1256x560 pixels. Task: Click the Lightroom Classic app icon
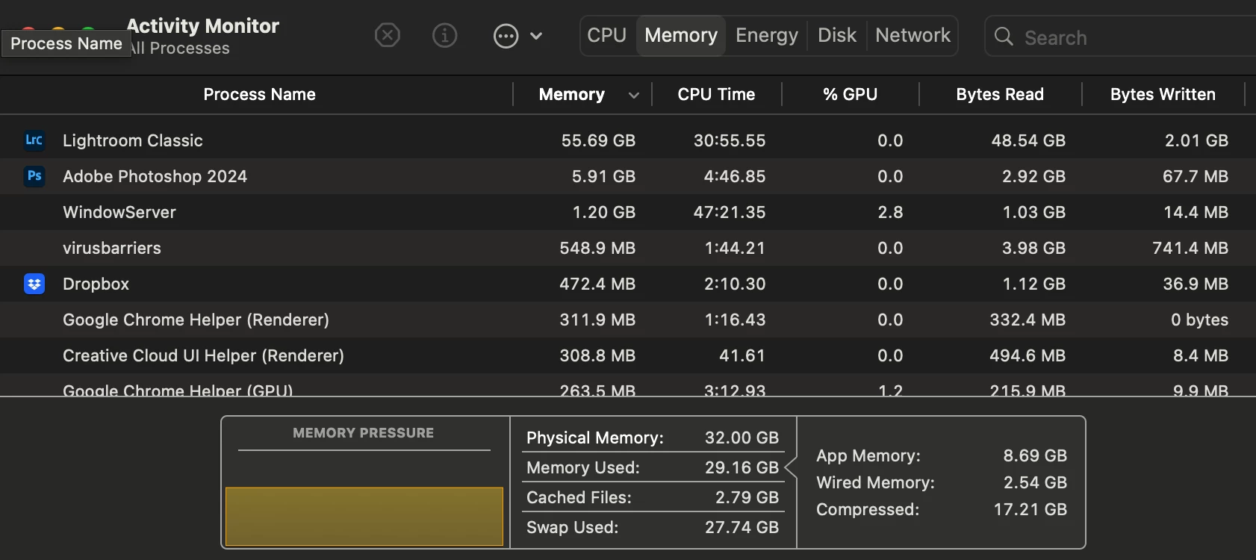click(34, 140)
